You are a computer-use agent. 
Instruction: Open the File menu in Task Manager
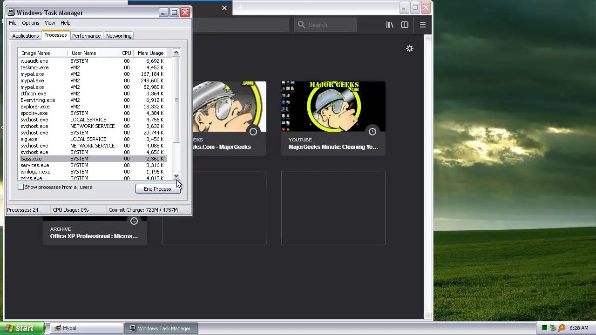(x=13, y=23)
